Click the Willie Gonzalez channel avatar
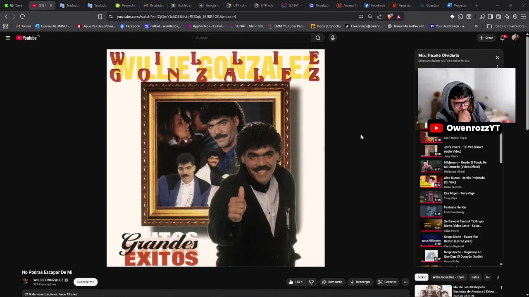 [26, 282]
